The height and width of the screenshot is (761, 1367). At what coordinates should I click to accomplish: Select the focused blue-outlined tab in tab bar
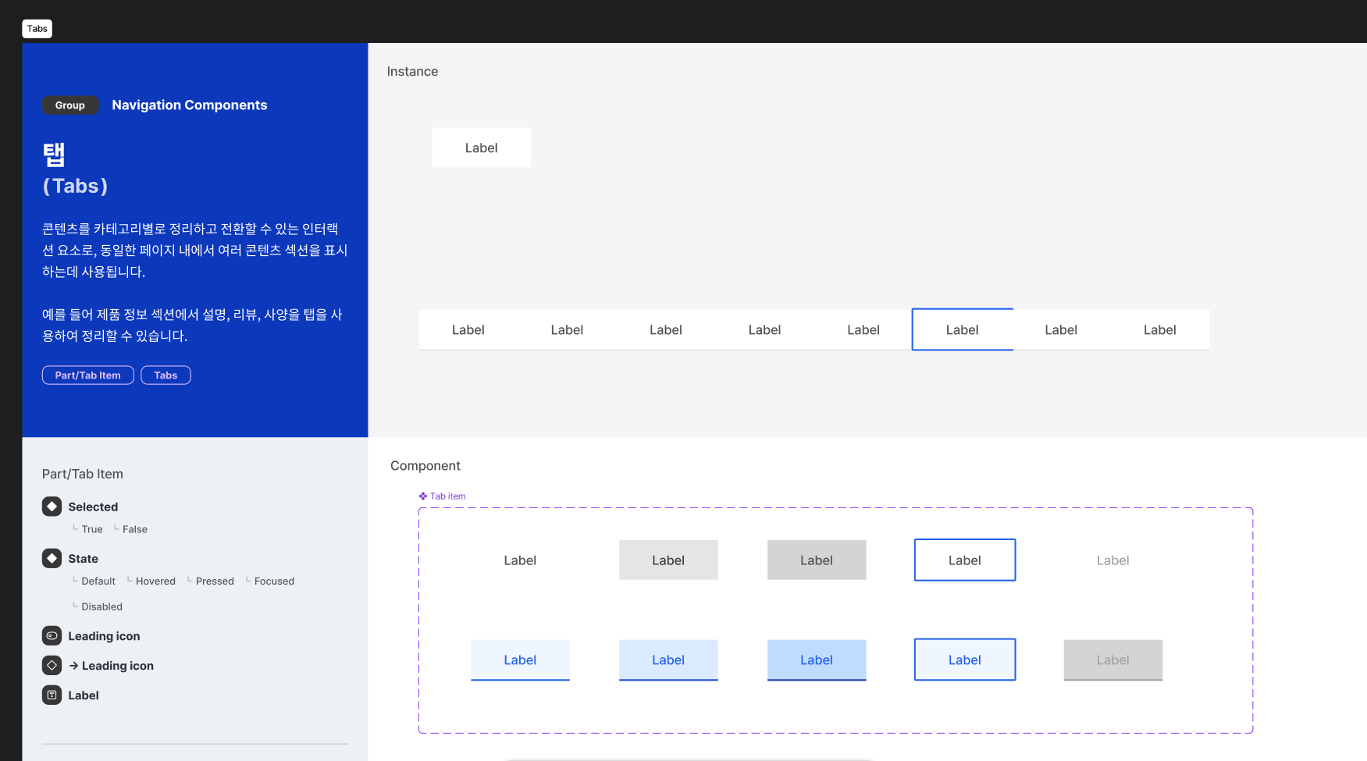(963, 329)
